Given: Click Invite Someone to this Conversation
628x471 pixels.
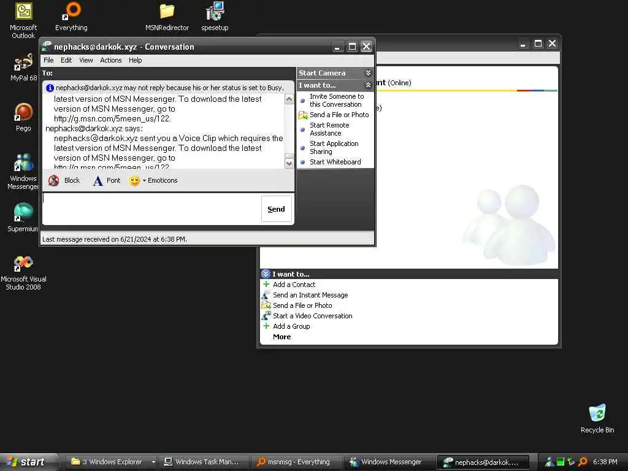Looking at the screenshot, I should tap(337, 101).
